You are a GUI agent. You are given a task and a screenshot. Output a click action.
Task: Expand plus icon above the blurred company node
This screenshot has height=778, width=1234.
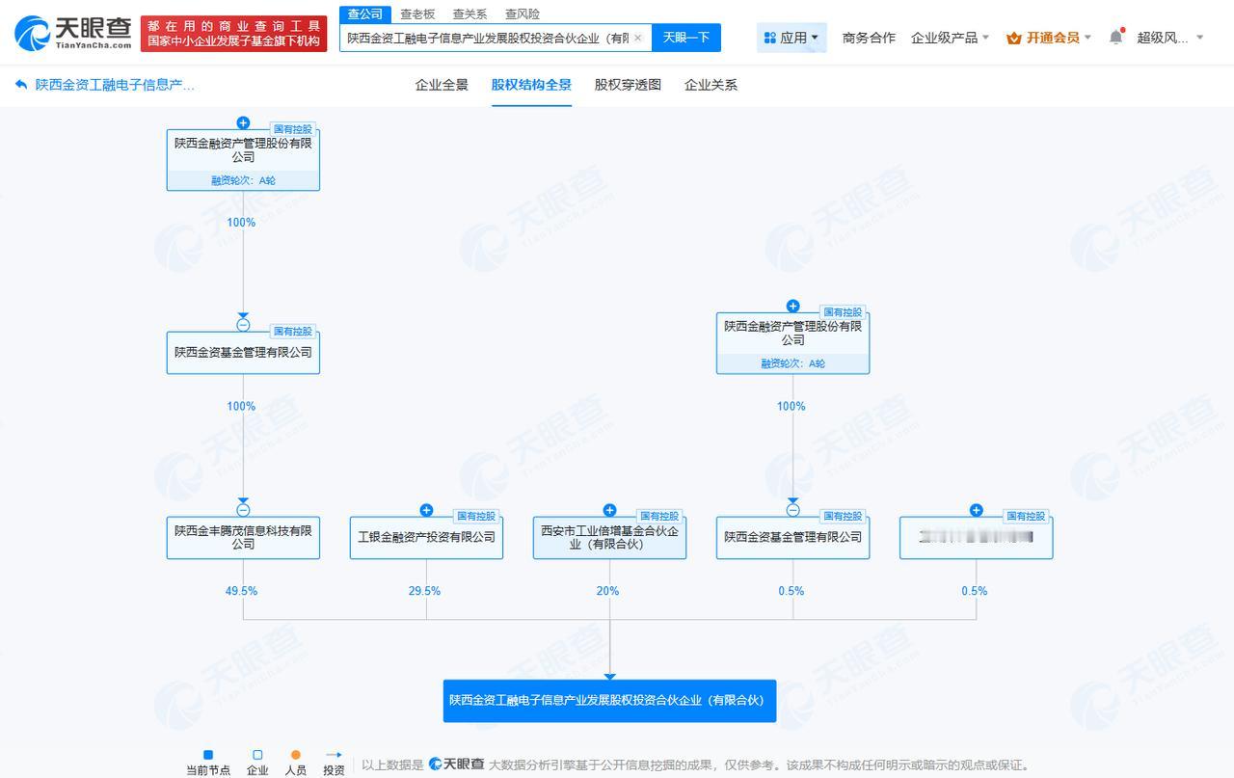click(976, 510)
